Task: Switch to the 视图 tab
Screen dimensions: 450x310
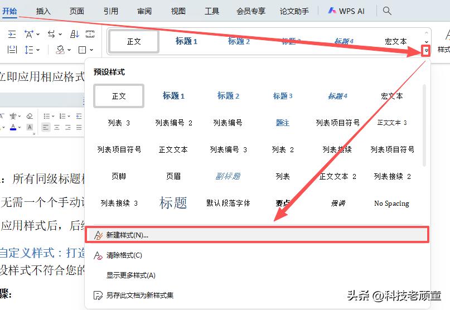Action: pyautogui.click(x=178, y=11)
